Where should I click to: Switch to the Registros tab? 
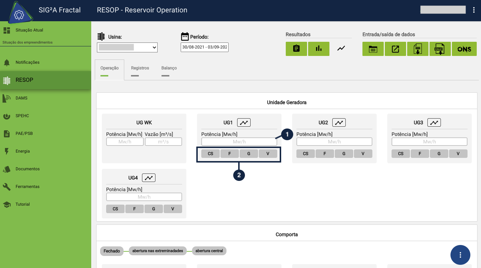pyautogui.click(x=140, y=68)
